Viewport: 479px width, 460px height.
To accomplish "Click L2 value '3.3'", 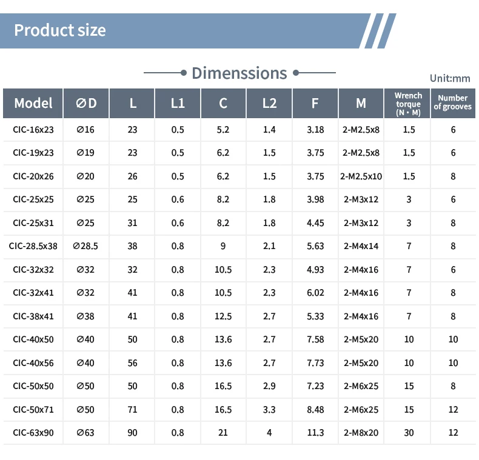I will point(269,410).
